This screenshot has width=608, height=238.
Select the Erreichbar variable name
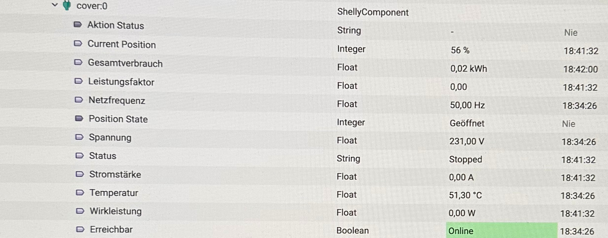(111, 229)
